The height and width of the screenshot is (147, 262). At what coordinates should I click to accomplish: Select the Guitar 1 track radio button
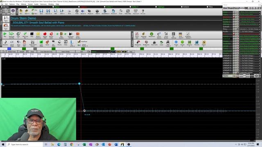(105, 7)
